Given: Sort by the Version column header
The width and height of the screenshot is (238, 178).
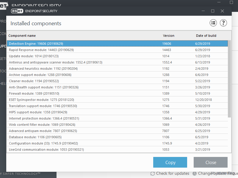Looking at the screenshot, I should 168,36.
